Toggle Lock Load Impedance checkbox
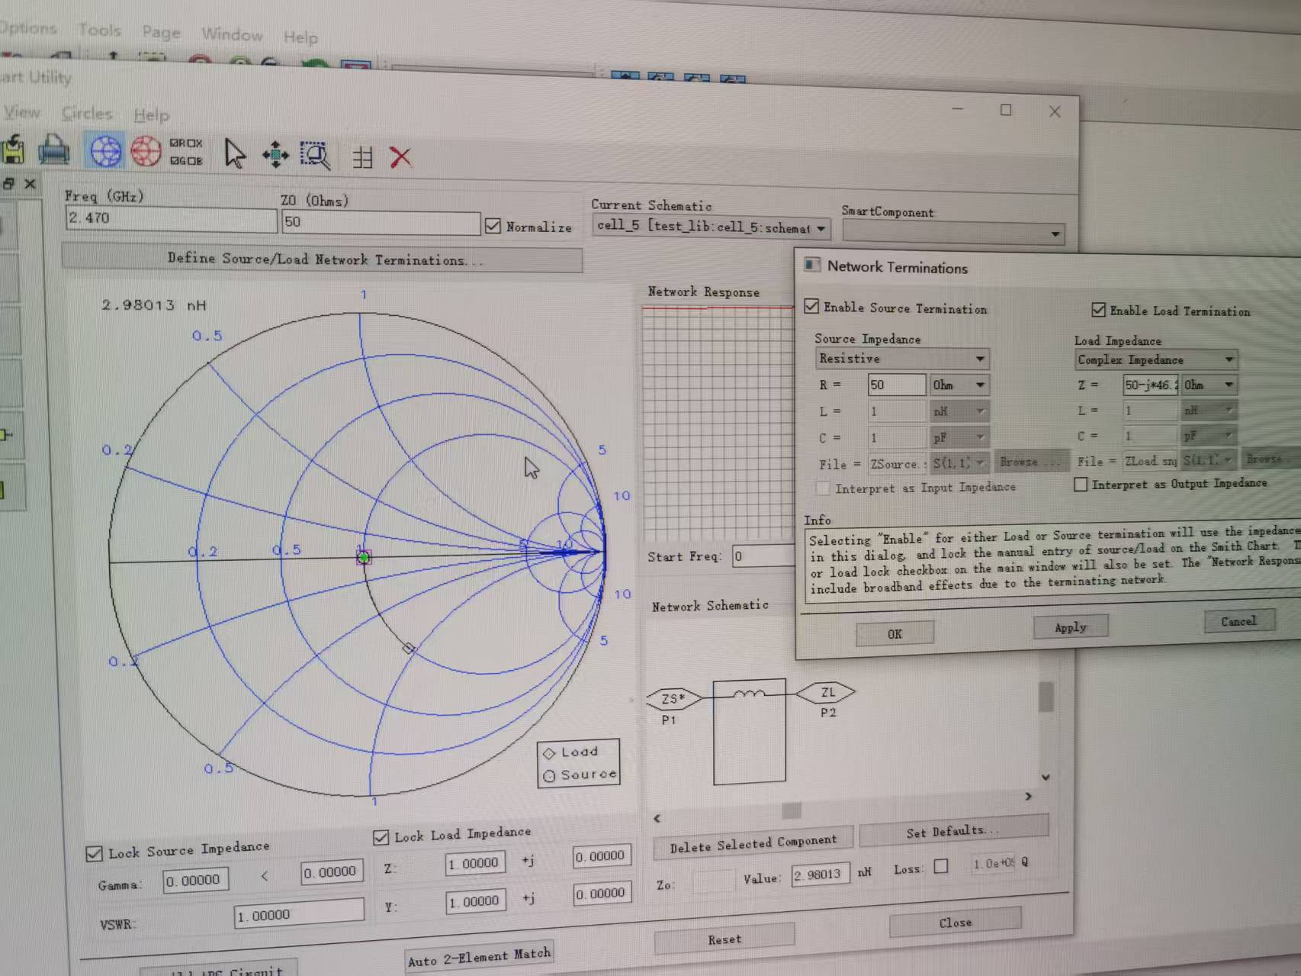This screenshot has width=1301, height=976. pos(381,837)
